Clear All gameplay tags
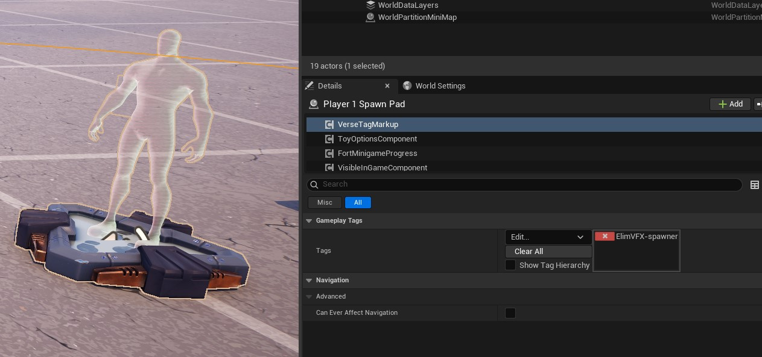The width and height of the screenshot is (762, 357). click(548, 252)
